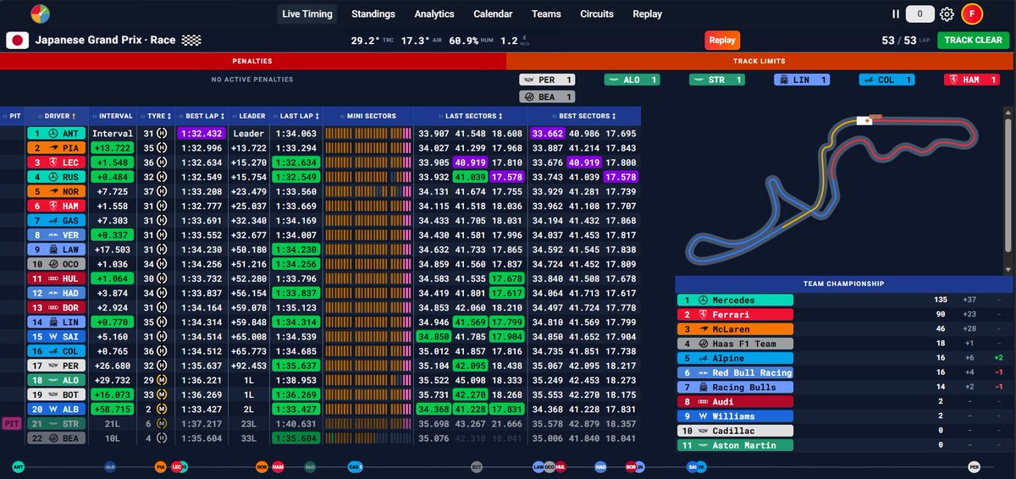Click Williams logo in Team Championship list
The image size is (1016, 479).
coord(704,416)
